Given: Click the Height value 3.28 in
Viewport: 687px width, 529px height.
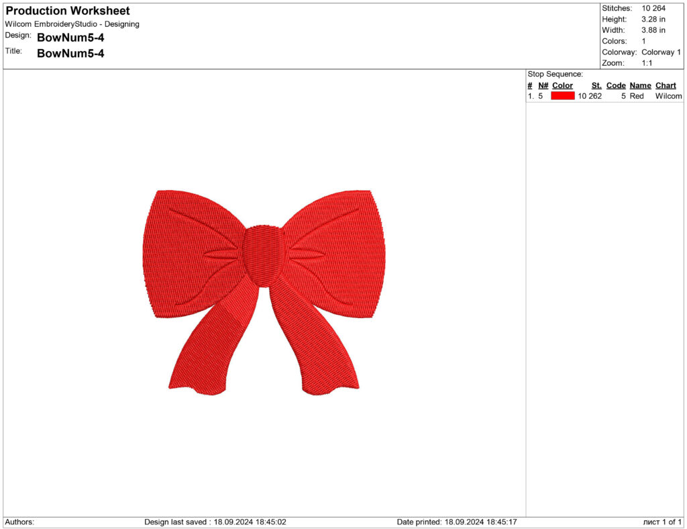Looking at the screenshot, I should (x=655, y=19).
